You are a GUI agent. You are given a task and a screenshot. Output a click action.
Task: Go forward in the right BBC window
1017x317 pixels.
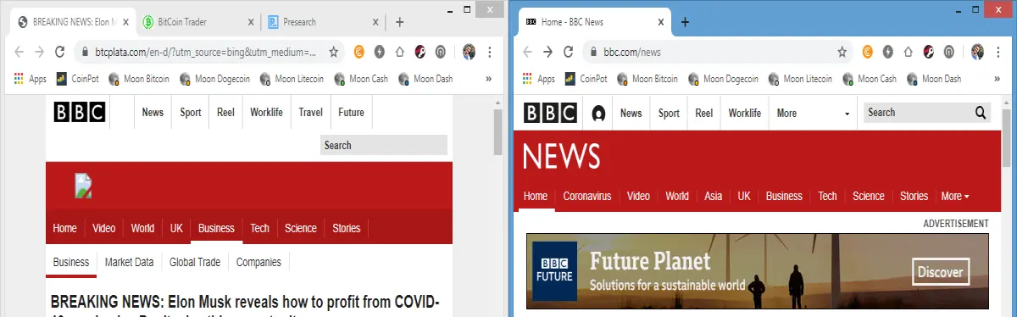tap(547, 52)
